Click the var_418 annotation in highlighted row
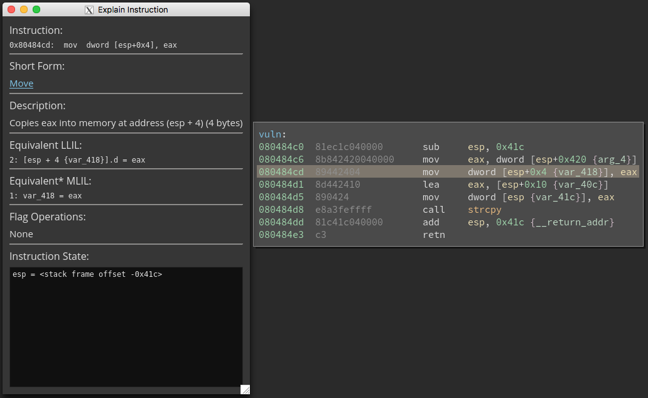Screen dimensions: 648x398 click(578, 172)
